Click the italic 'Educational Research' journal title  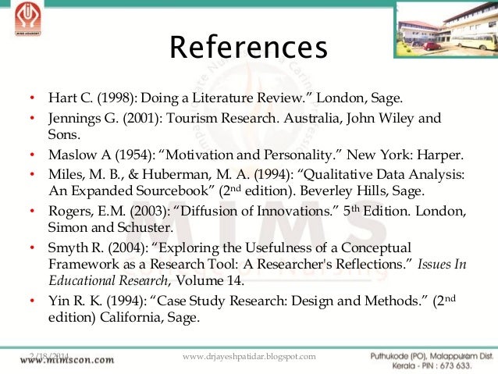tap(108, 280)
